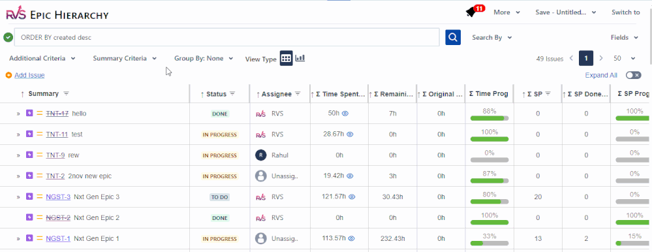This screenshot has height=252, width=652.
Task: Click the epic type icon for NGST-3
Action: pyautogui.click(x=29, y=197)
